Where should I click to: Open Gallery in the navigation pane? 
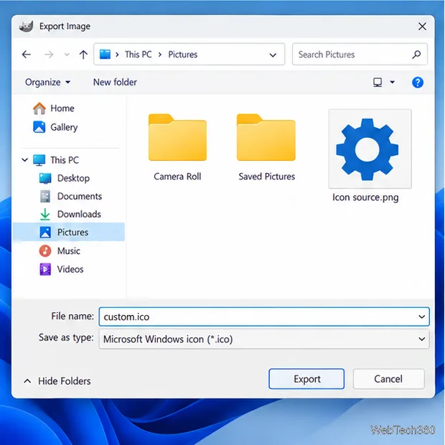(x=55, y=127)
